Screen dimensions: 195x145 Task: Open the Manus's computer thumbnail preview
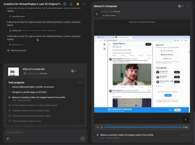[x=14, y=71]
